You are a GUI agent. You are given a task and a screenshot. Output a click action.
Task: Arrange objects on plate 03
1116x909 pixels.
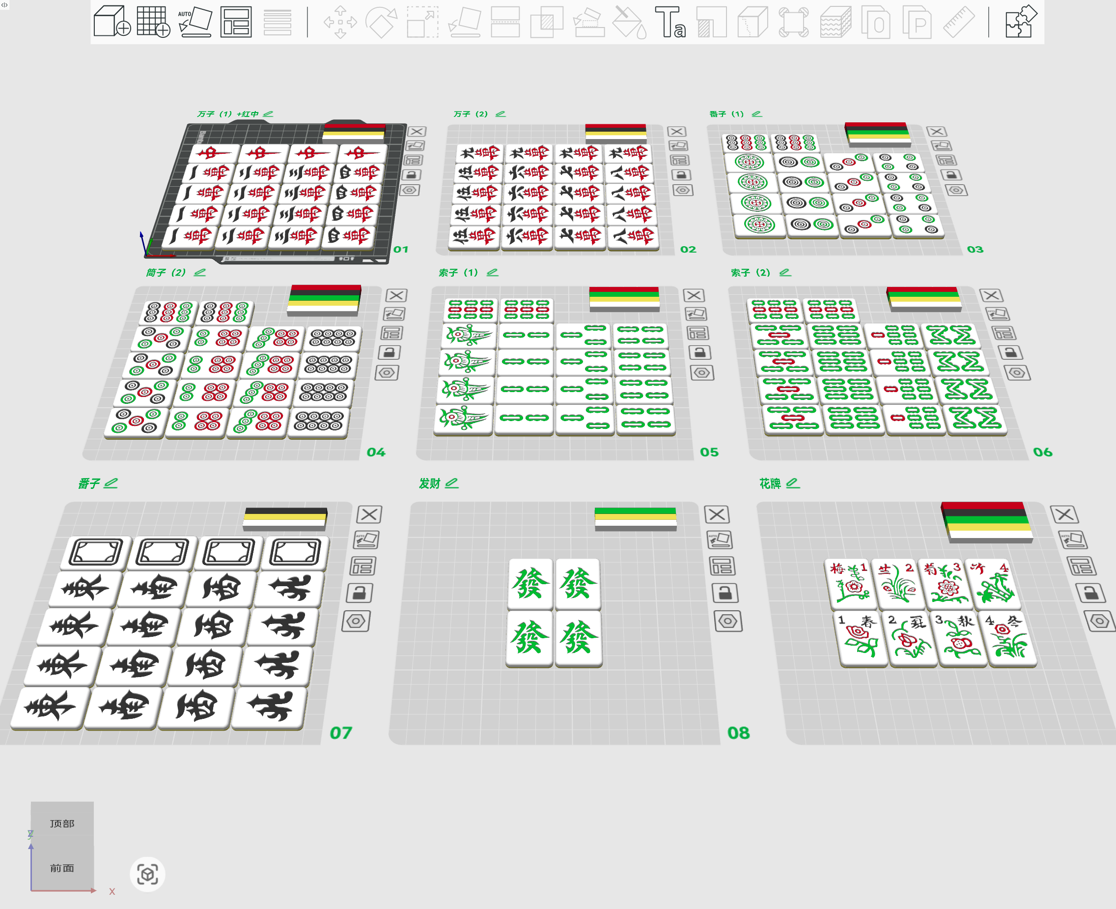click(946, 160)
